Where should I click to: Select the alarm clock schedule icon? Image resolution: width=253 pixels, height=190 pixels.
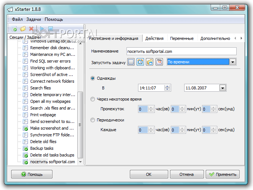[x=140, y=62]
